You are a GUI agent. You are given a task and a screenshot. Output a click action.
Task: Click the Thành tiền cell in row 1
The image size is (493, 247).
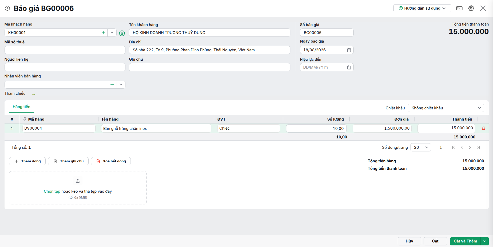coord(446,128)
